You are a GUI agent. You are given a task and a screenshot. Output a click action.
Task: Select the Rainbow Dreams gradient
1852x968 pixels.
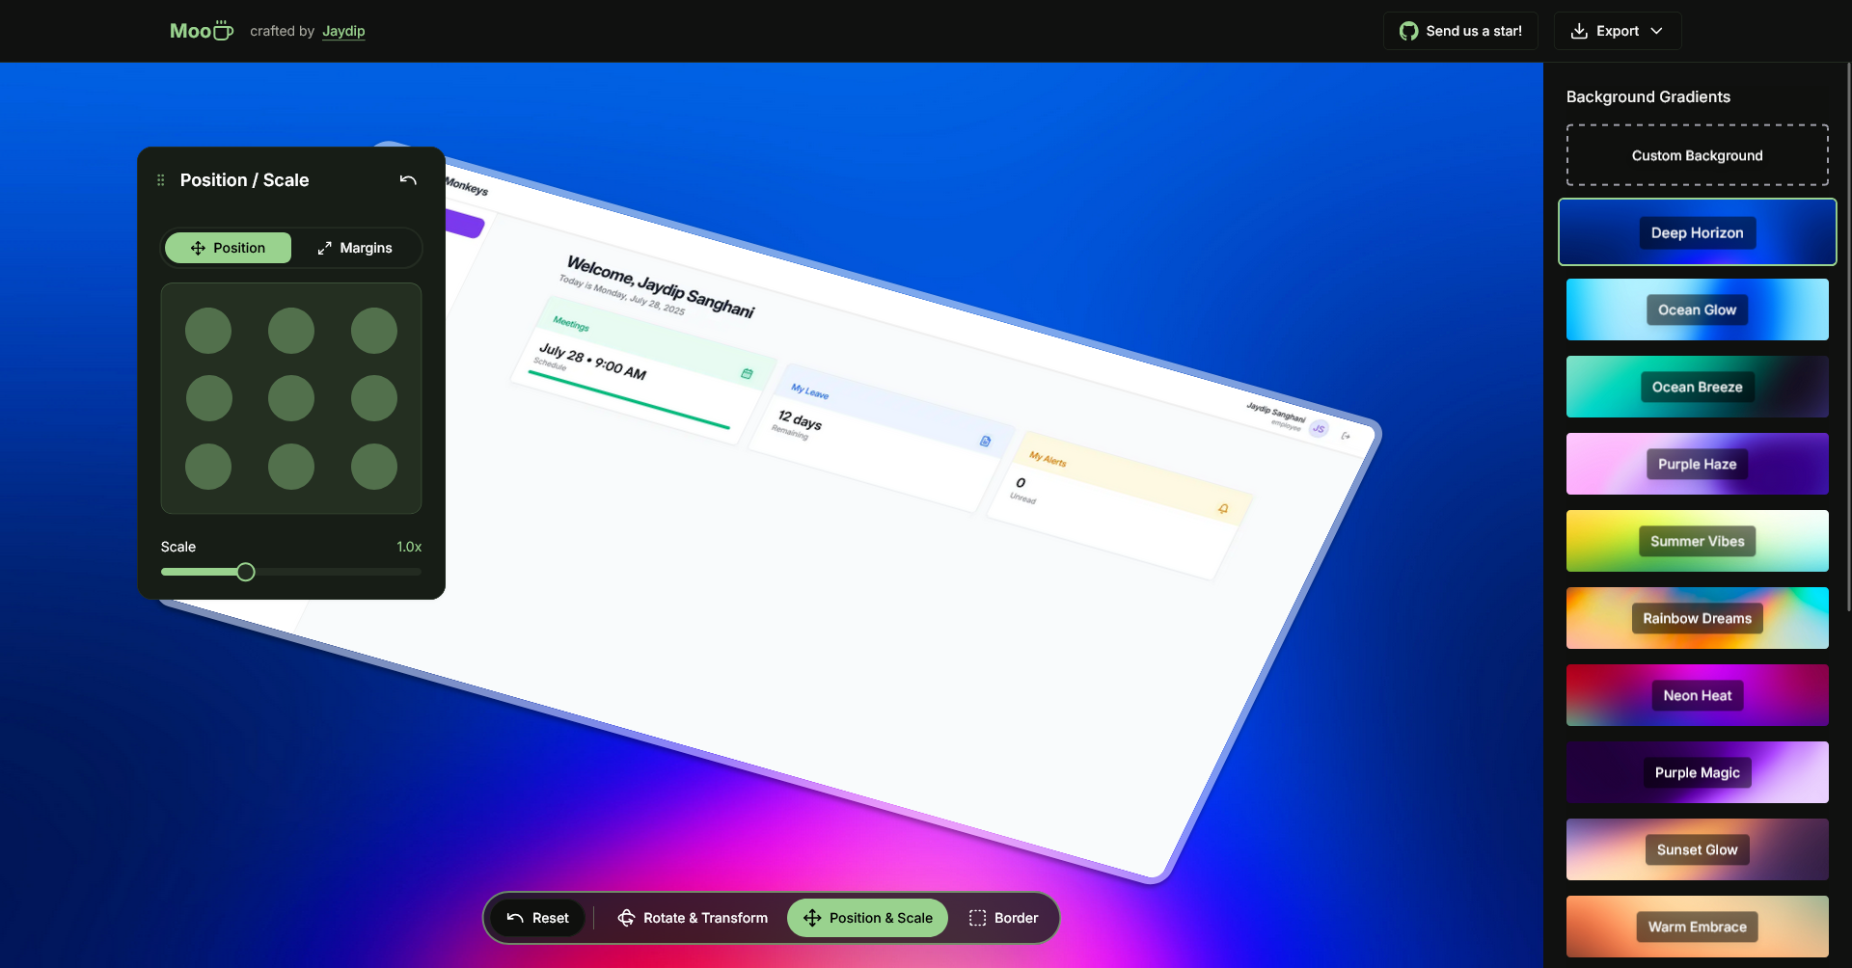(1697, 618)
